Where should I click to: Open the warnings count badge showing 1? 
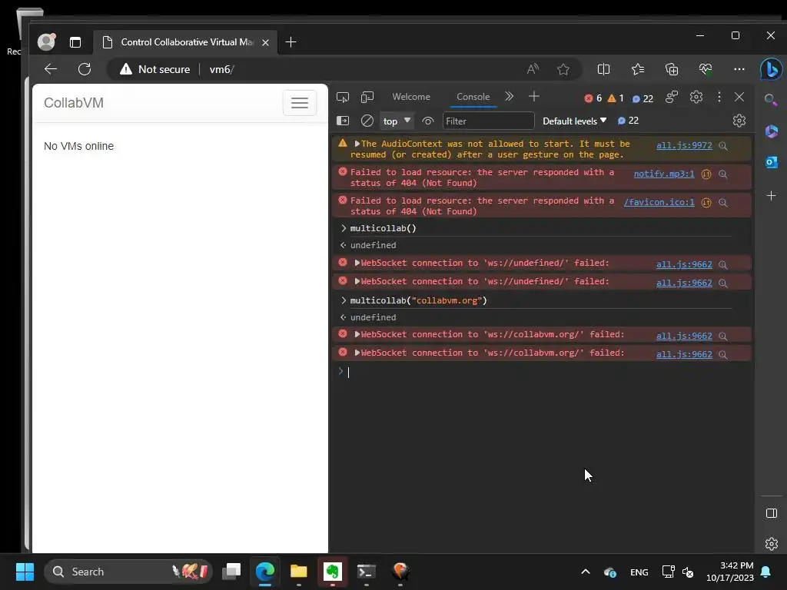[616, 98]
